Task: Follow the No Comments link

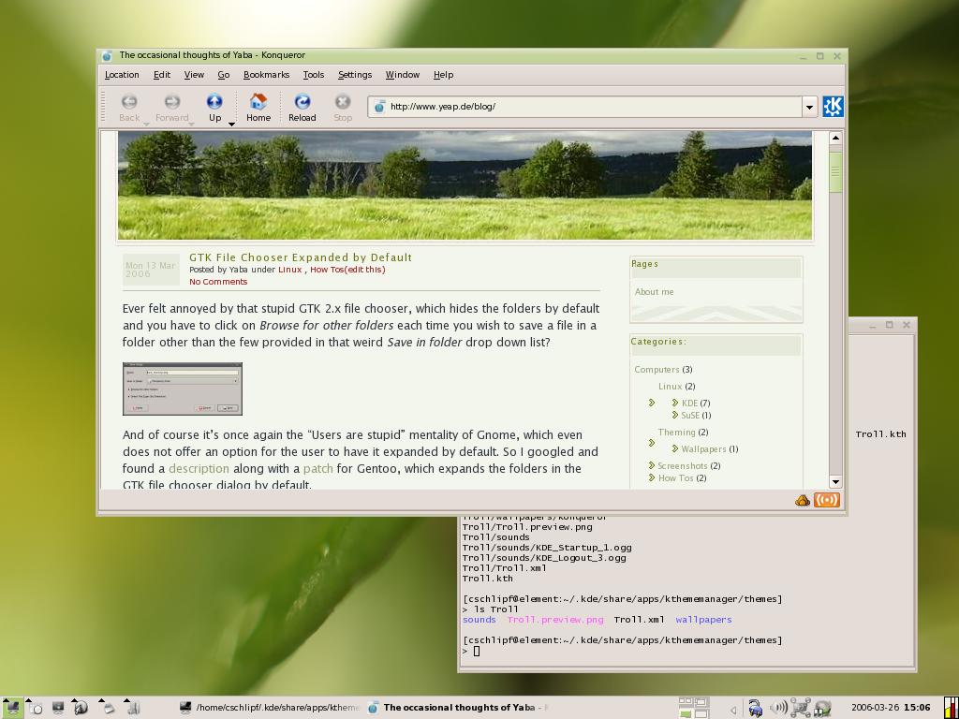Action: [218, 281]
